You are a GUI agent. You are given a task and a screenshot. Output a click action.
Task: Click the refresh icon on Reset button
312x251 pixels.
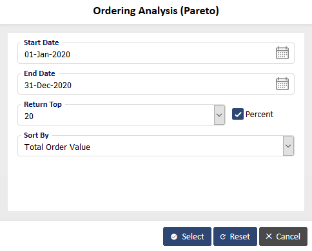click(x=223, y=237)
